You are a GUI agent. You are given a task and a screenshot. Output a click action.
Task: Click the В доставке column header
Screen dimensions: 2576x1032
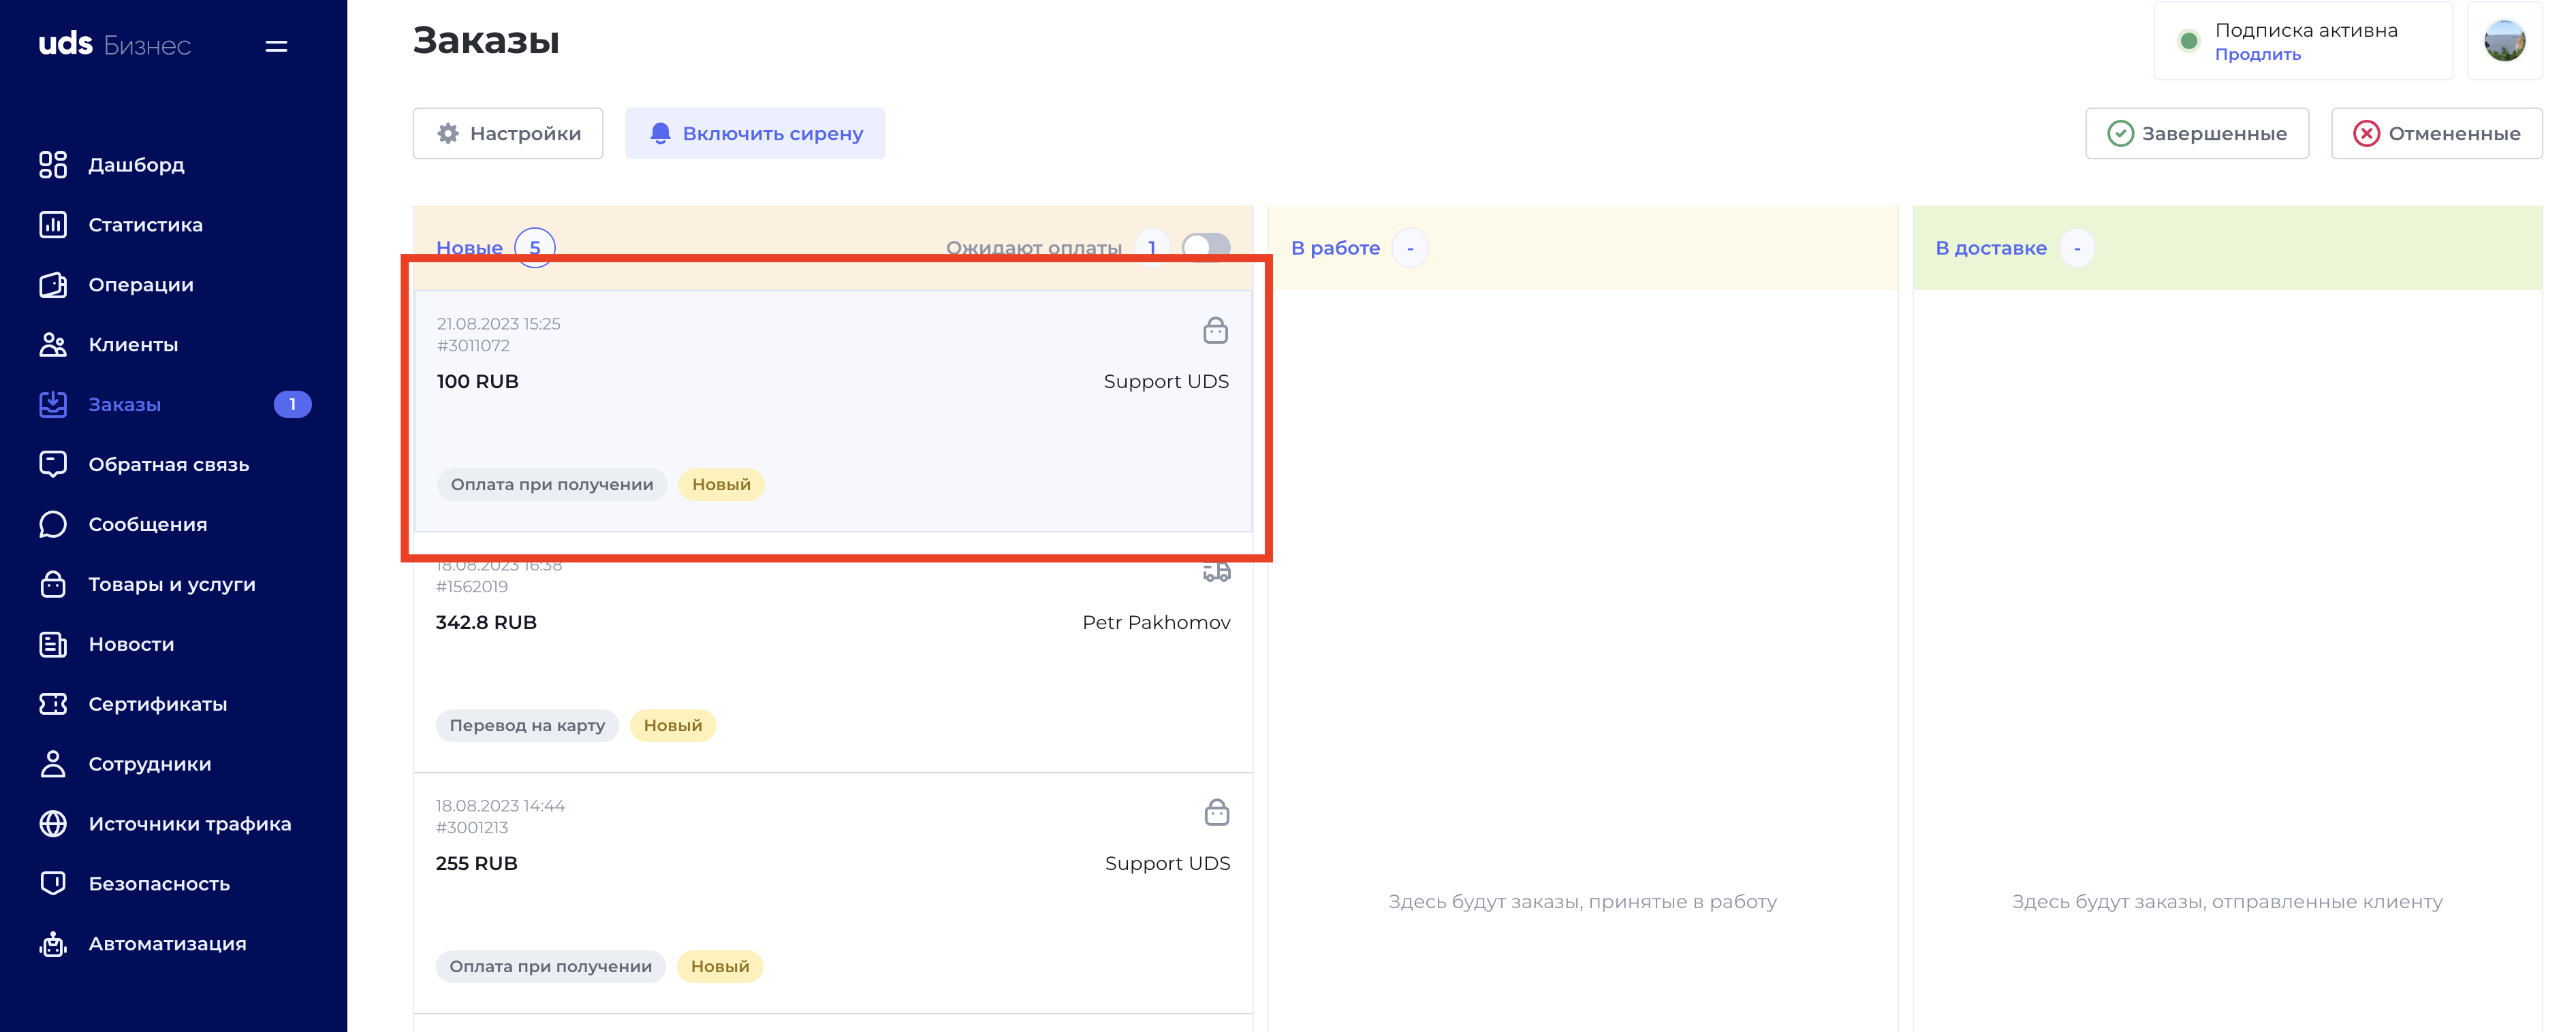coord(1990,248)
